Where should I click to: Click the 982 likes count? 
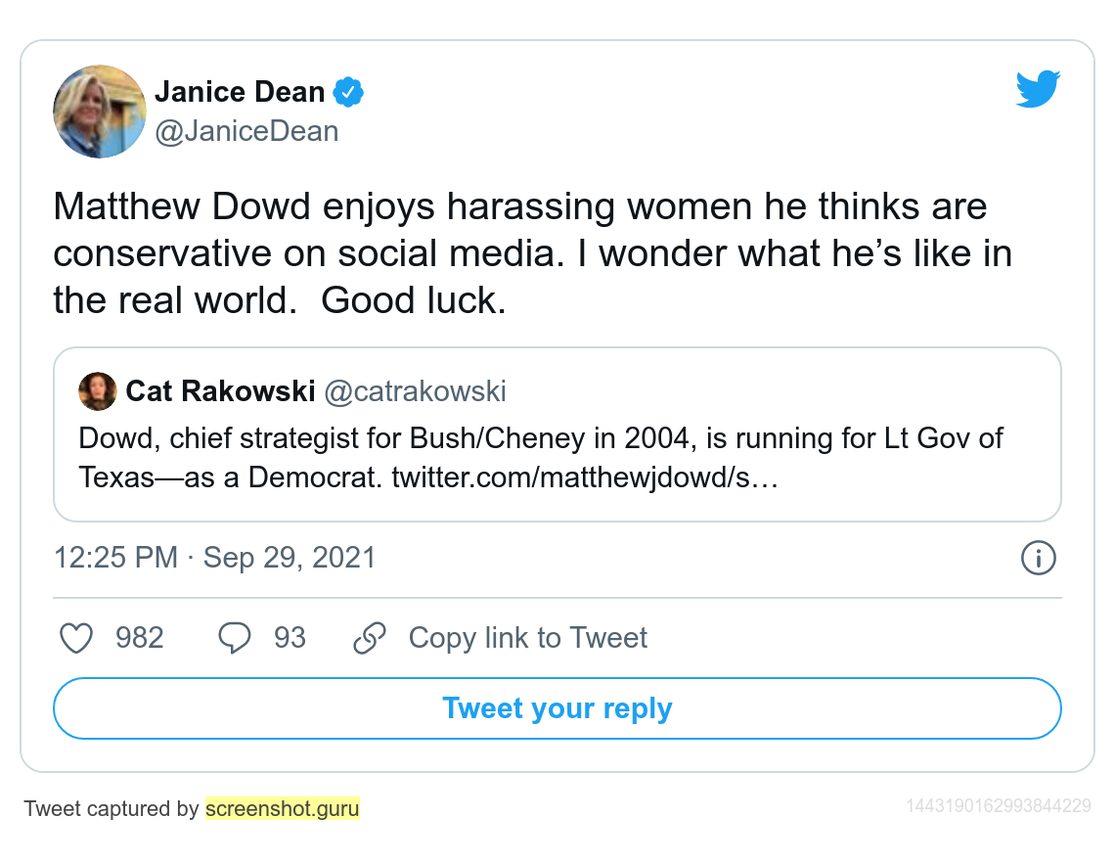(139, 638)
